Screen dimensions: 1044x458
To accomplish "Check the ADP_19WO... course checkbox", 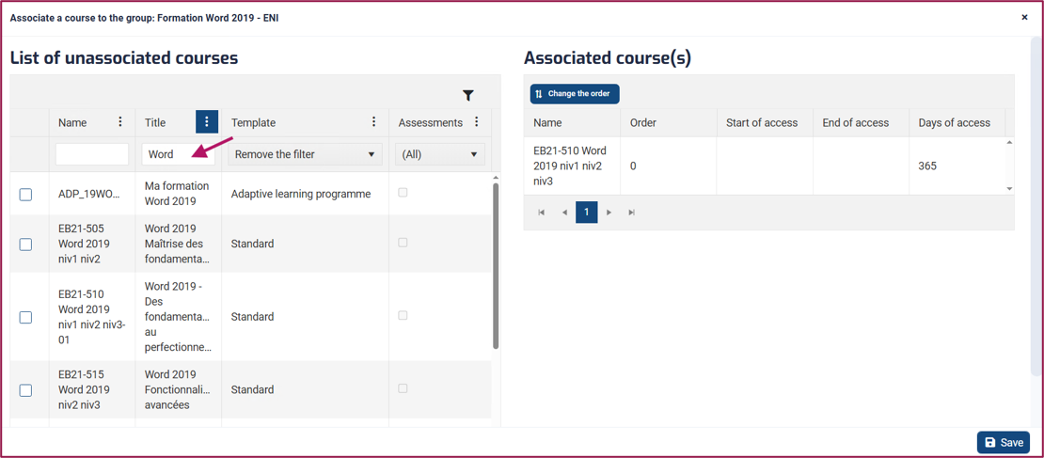I will [x=25, y=195].
